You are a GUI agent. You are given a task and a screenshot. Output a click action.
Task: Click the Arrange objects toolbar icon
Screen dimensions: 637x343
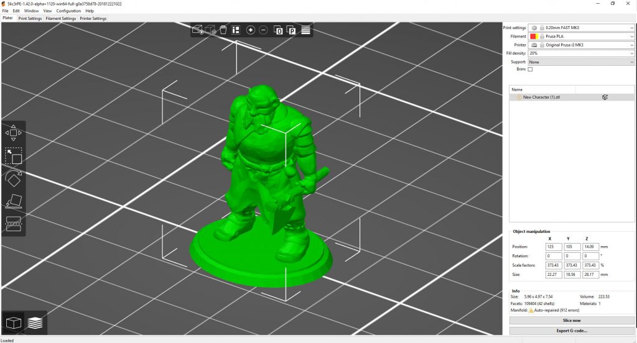click(236, 30)
